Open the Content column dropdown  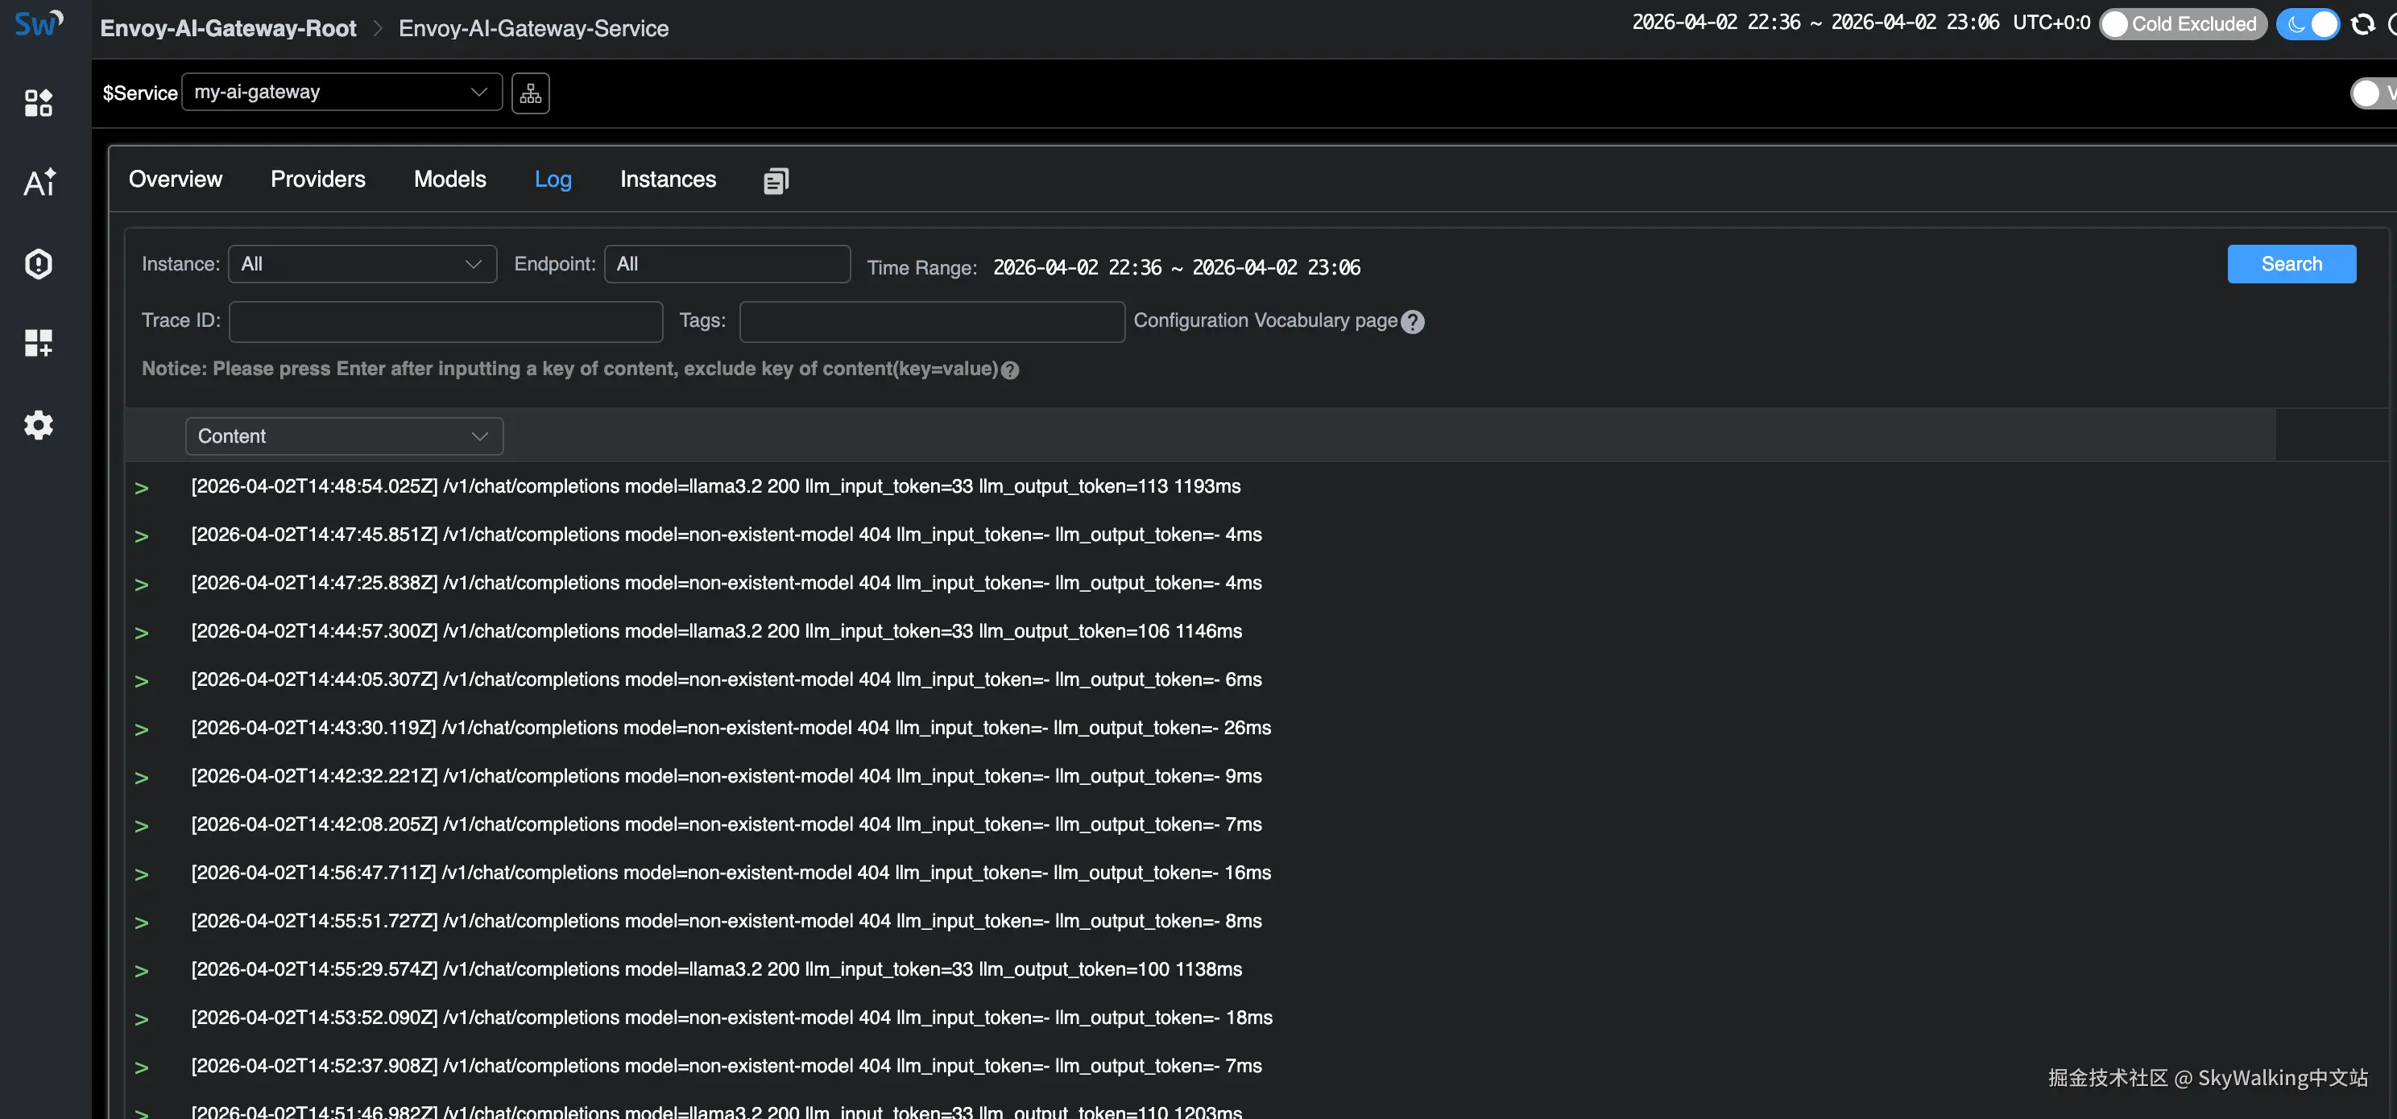[x=343, y=436]
